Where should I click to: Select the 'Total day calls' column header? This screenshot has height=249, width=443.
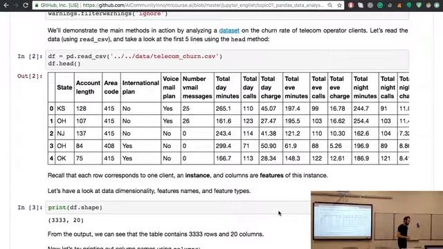[x=250, y=87]
